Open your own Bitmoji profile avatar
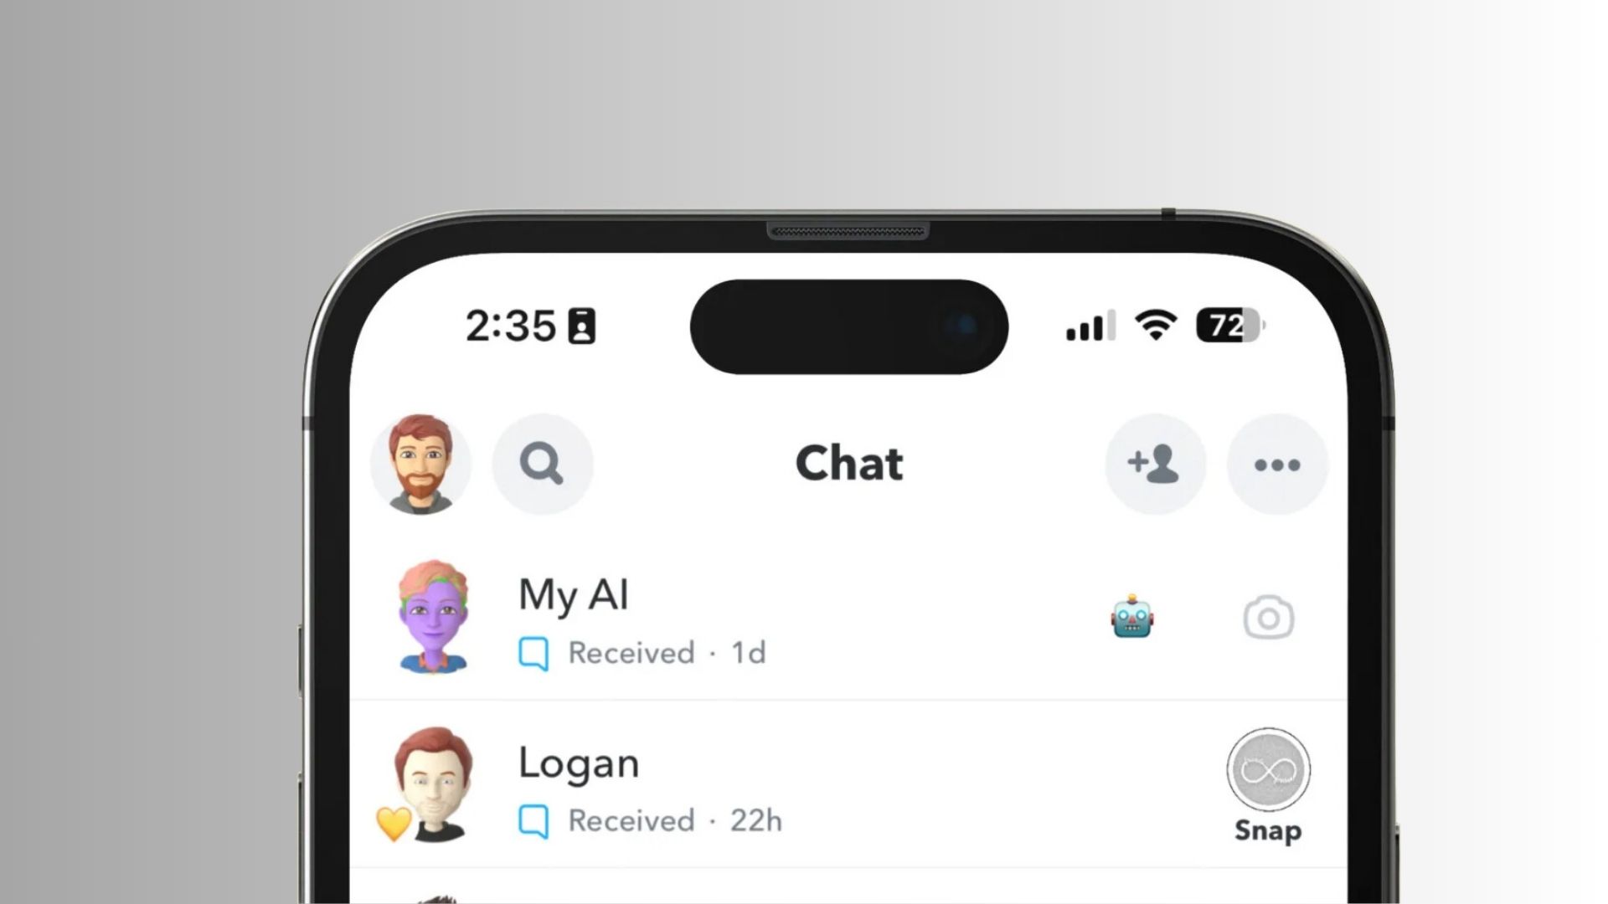The width and height of the screenshot is (1608, 904). coord(420,463)
